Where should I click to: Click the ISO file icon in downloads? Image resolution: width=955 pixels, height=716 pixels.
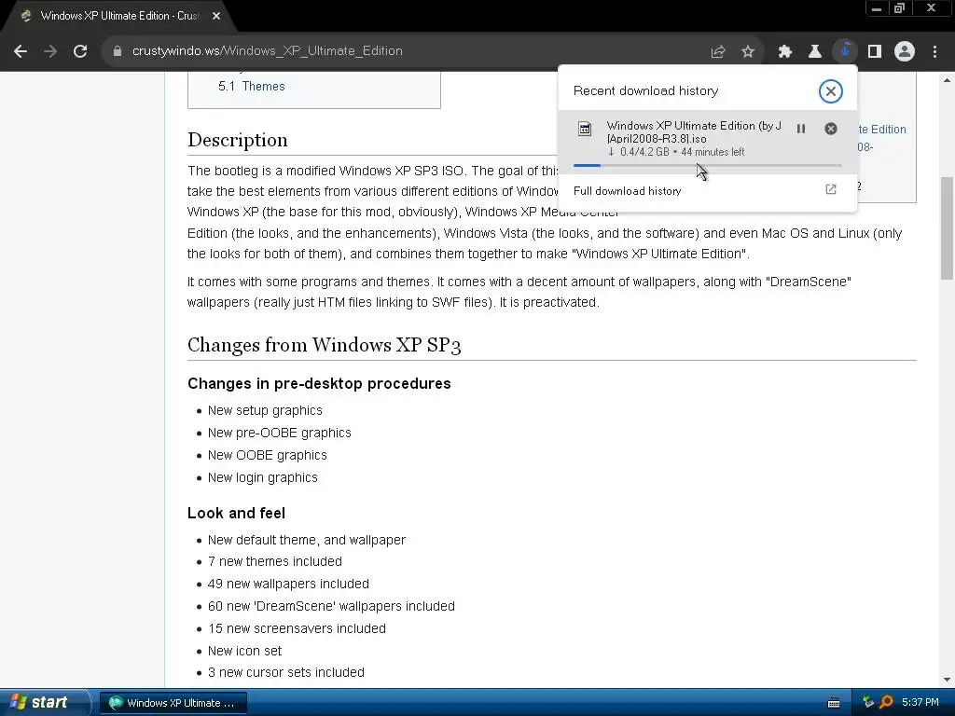(585, 129)
